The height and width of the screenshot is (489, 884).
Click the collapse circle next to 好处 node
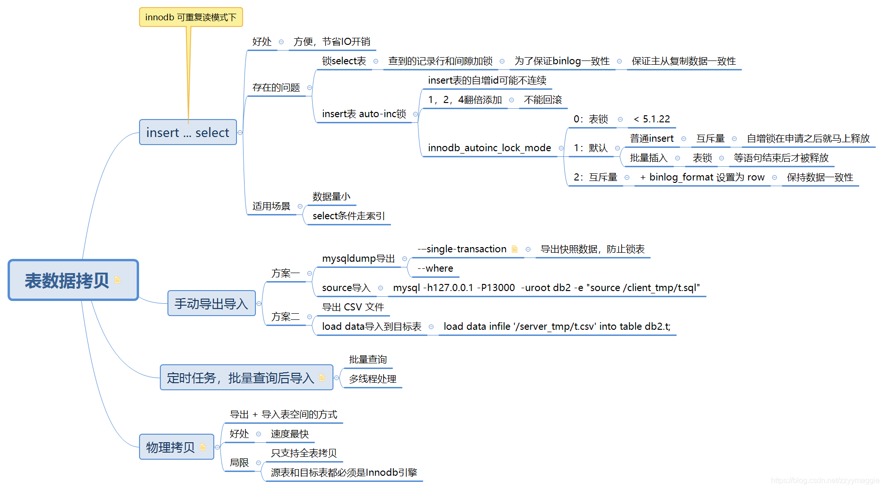pos(281,42)
